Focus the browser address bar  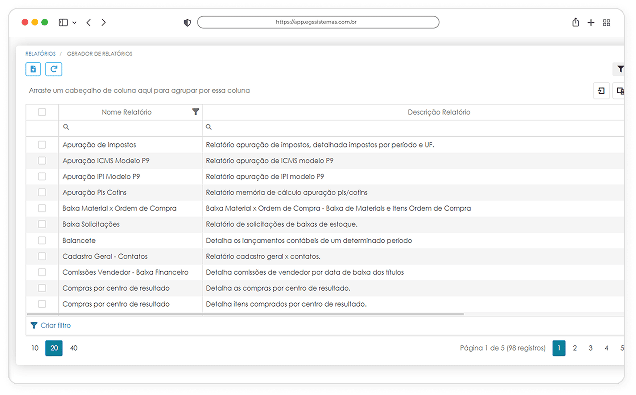pos(318,22)
